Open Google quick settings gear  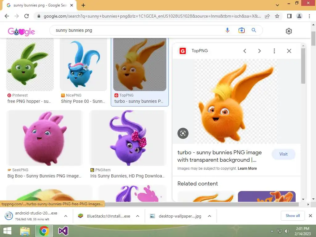pyautogui.click(x=289, y=31)
